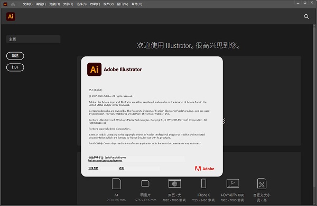The height and width of the screenshot is (206, 317).
Task: Click the 'Adobe Illustrator' title in dialog
Action: [x=123, y=70]
